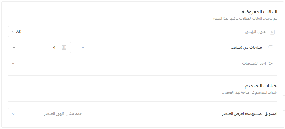Image resolution: width=285 pixels, height=129 pixels.
Task: Click the t-shirt products icon
Action: coord(270,48)
